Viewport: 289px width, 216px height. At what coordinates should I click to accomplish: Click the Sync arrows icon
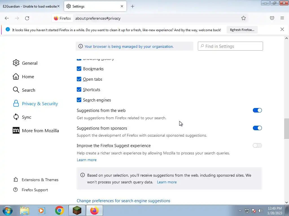coord(16,117)
